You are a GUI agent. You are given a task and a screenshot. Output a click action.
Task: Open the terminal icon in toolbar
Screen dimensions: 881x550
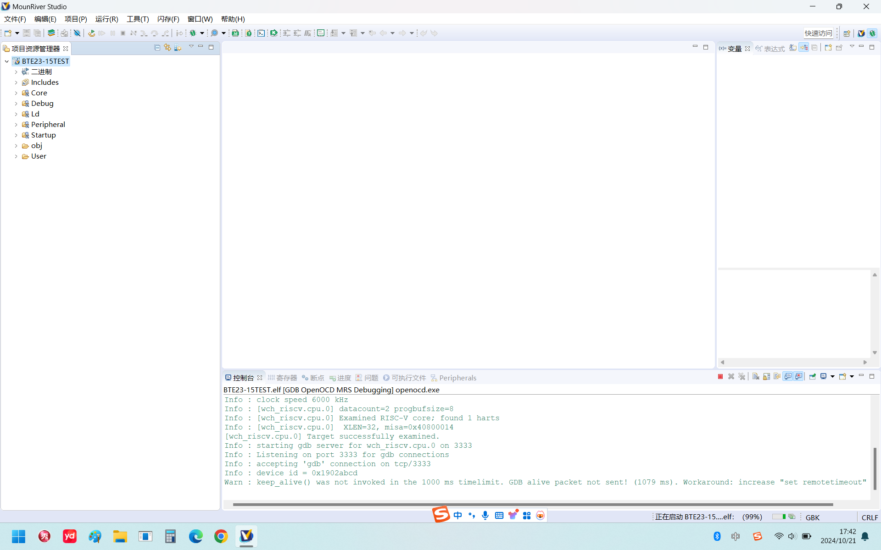261,33
